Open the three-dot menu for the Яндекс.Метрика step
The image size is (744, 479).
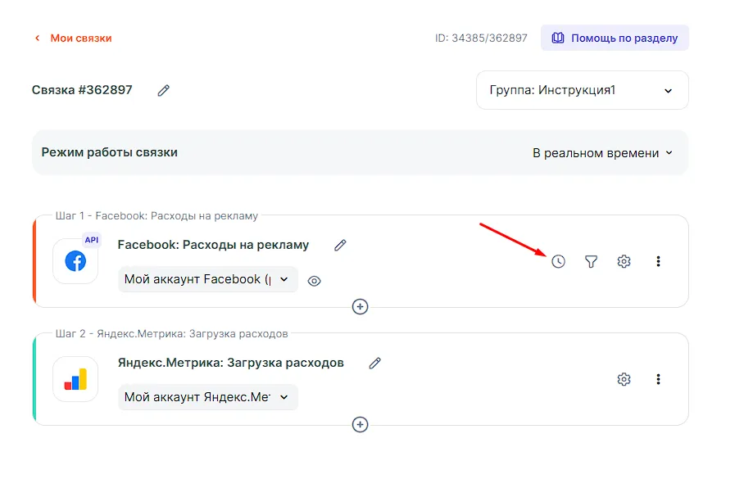tap(658, 379)
